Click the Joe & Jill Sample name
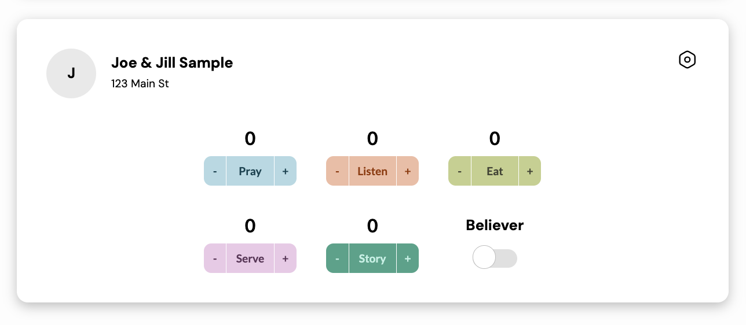 [x=172, y=62]
